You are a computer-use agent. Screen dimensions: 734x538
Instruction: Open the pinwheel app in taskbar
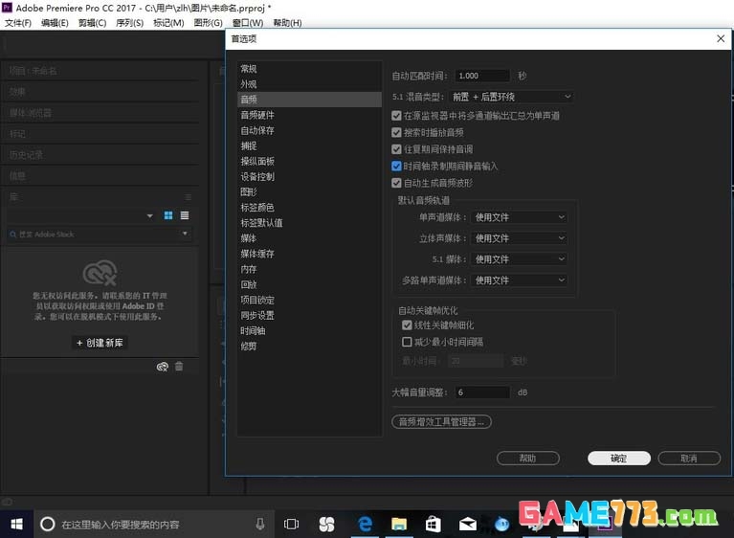[x=326, y=524]
